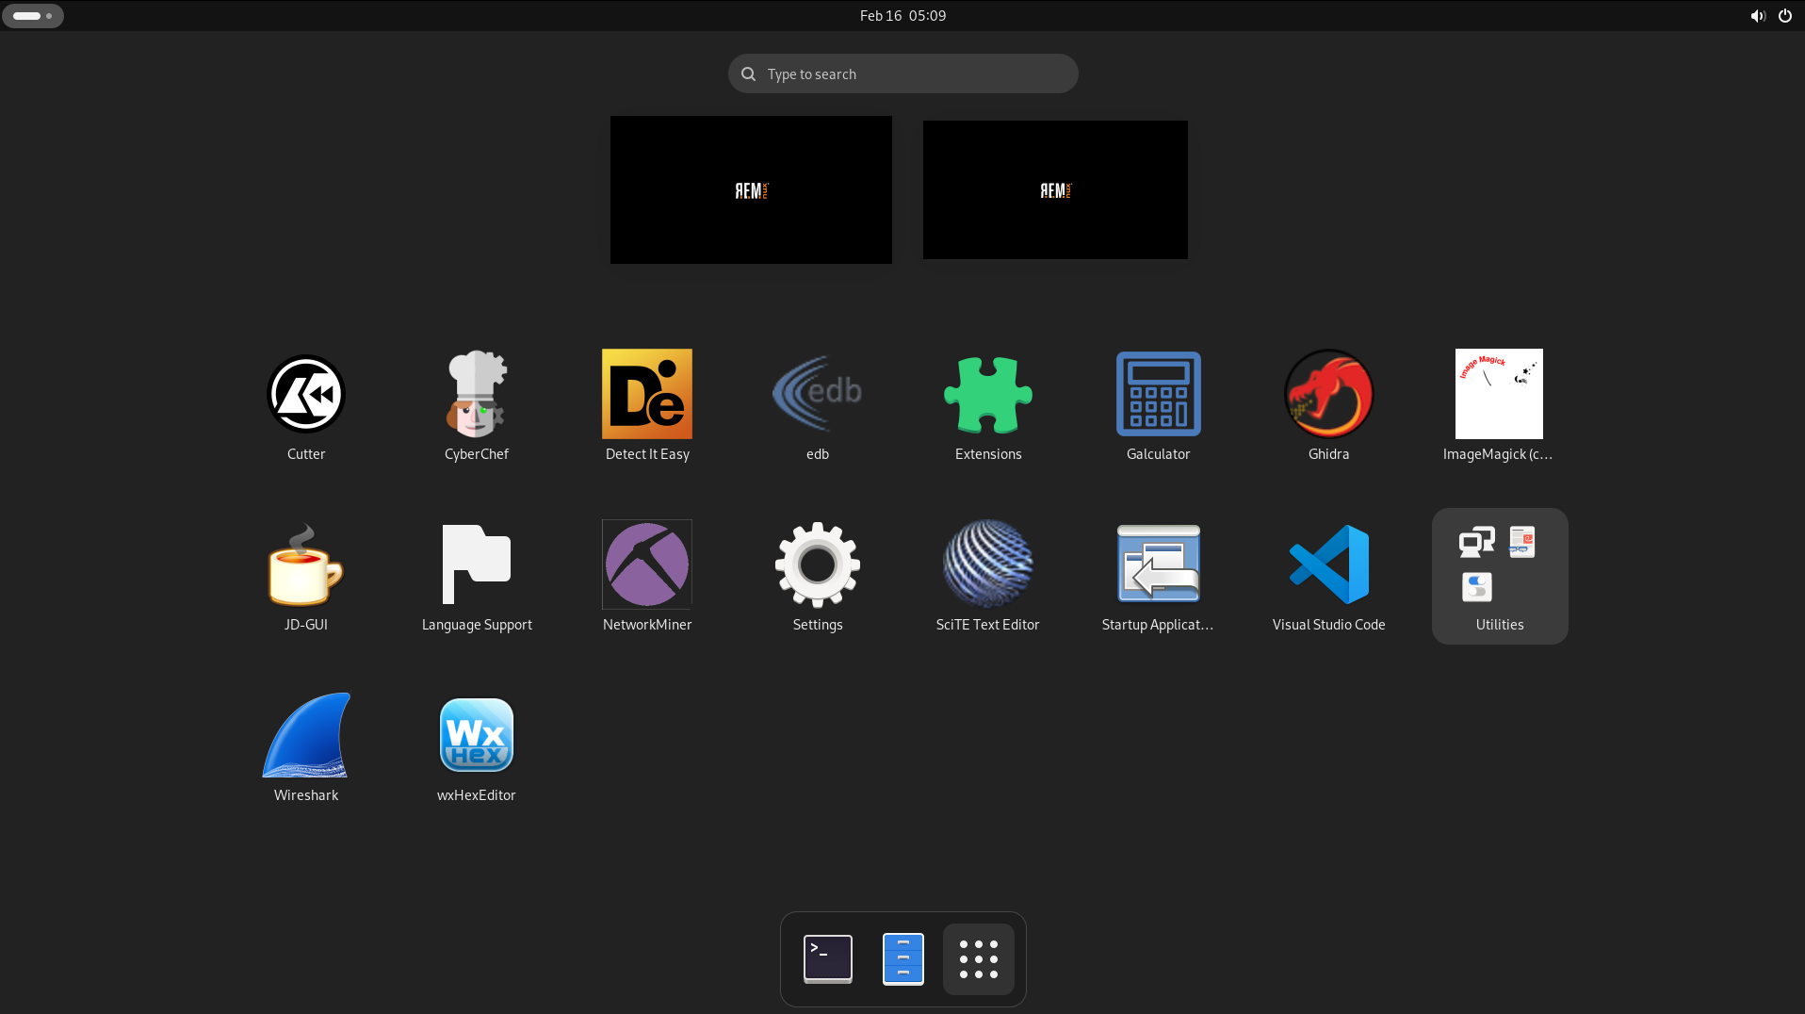Open the JD-GUI Java decompiler

[x=305, y=565]
